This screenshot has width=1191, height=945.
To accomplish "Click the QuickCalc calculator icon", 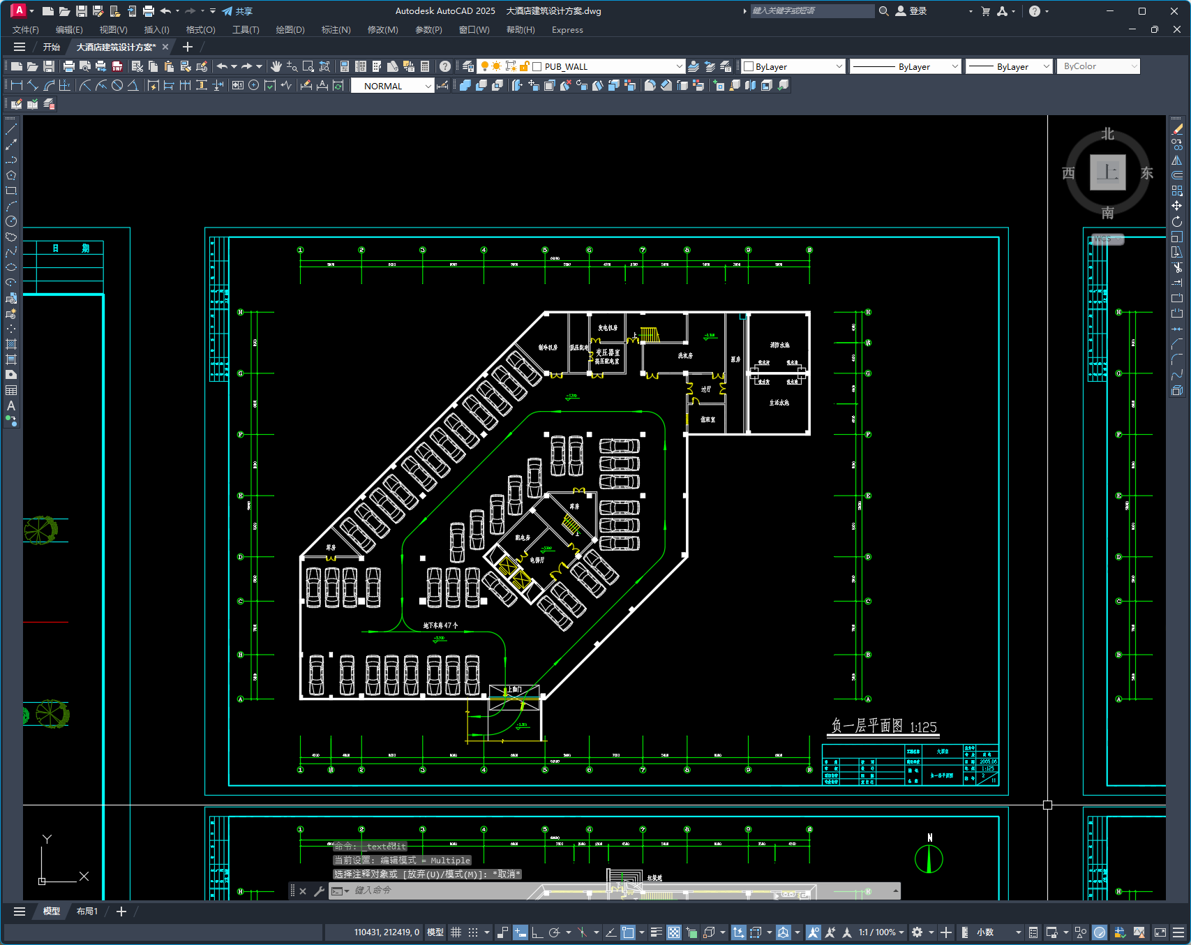I will coord(425,66).
